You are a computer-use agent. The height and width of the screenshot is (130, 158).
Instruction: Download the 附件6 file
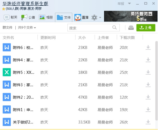(x=148, y=47)
